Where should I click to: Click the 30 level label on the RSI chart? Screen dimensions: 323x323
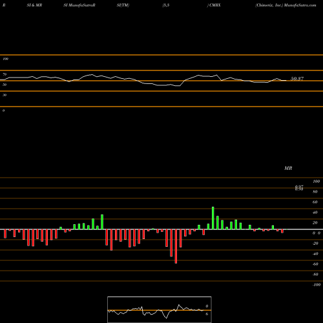click(x=5, y=95)
